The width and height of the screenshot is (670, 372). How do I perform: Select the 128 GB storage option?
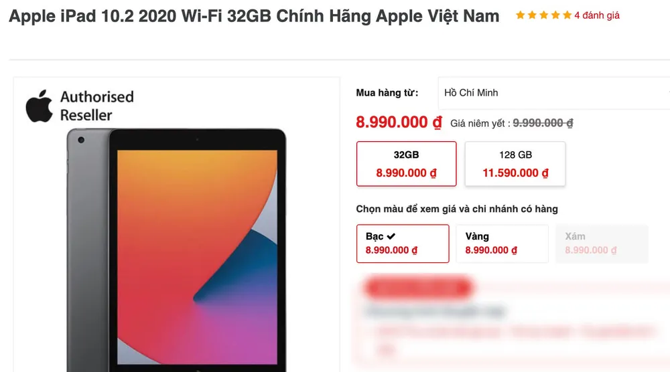(515, 164)
